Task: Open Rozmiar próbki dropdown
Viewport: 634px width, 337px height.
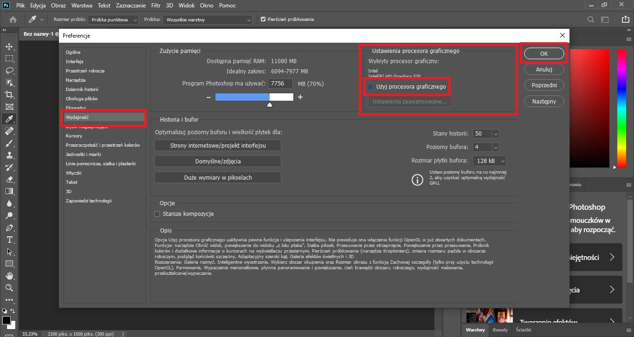Action: coord(114,19)
